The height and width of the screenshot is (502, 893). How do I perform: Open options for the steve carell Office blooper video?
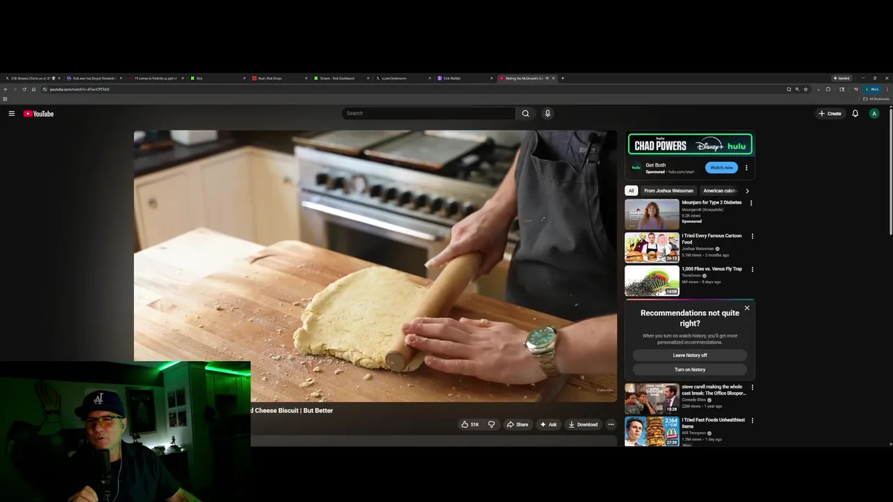point(752,388)
